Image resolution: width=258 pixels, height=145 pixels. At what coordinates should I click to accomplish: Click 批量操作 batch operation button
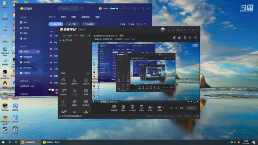[x=89, y=24]
